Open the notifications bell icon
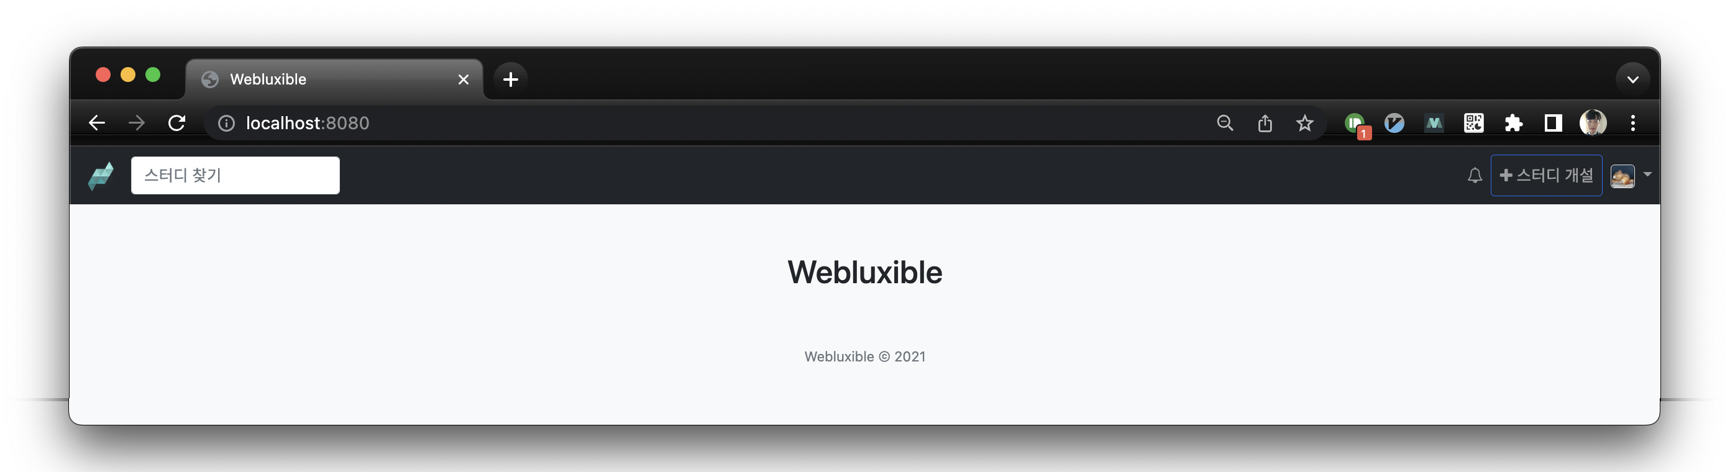The image size is (1730, 472). pyautogui.click(x=1474, y=176)
